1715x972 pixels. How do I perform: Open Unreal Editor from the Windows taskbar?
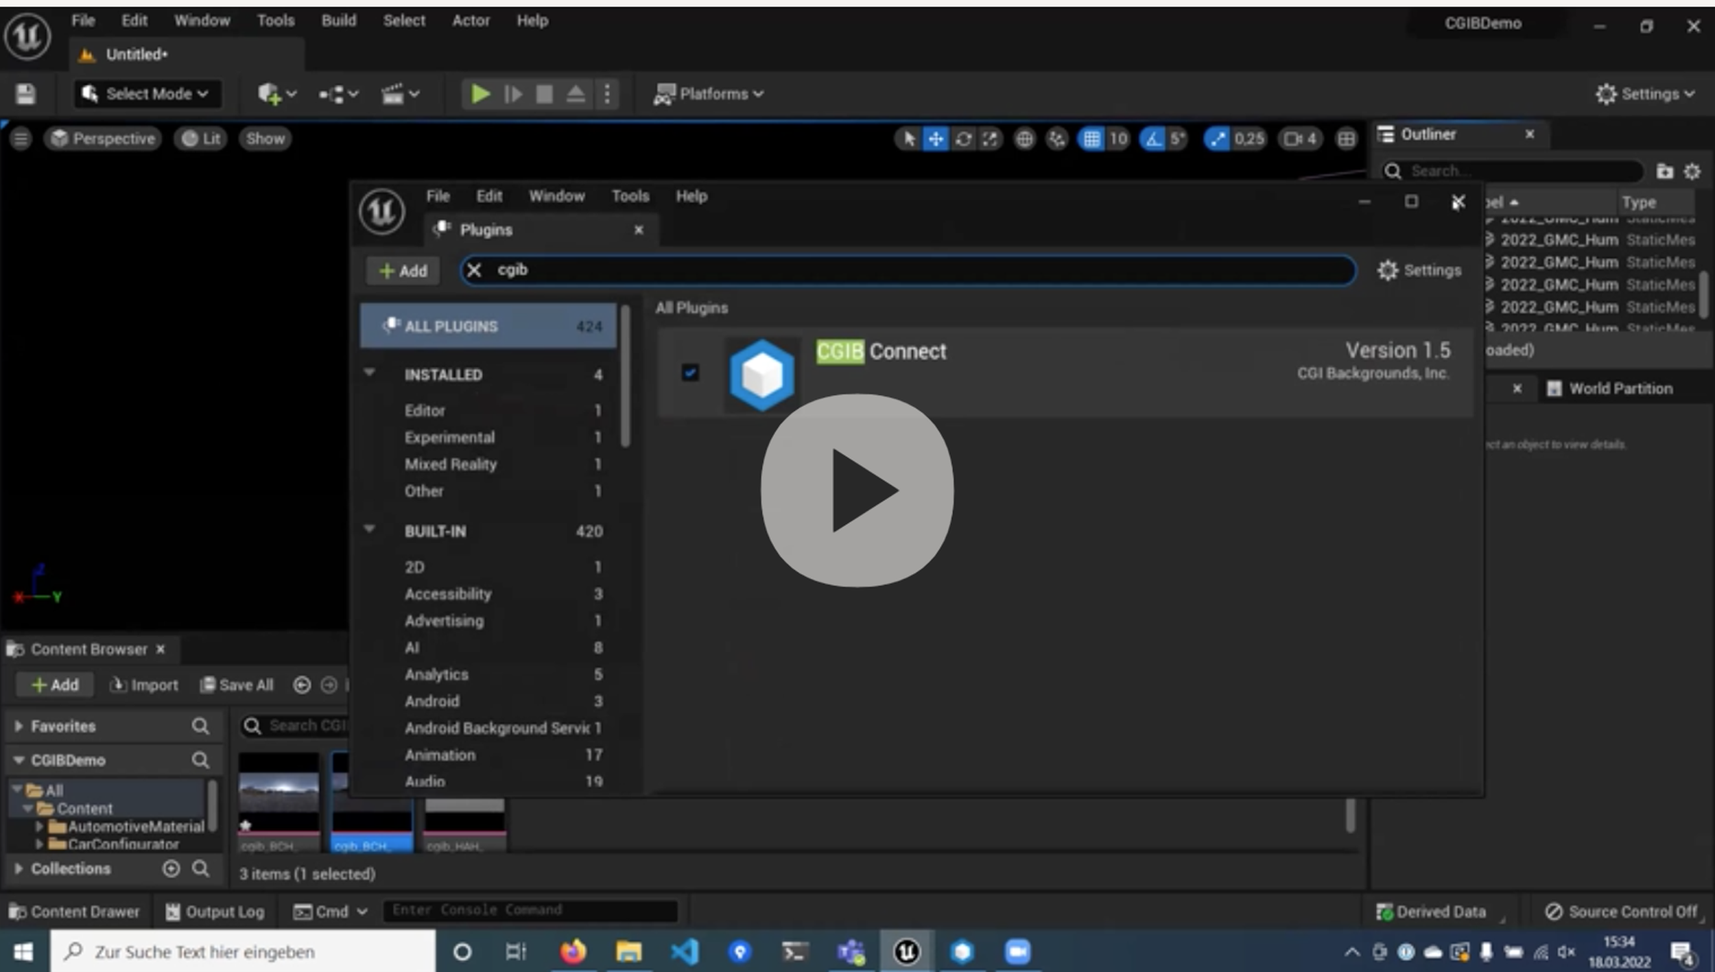click(x=906, y=951)
